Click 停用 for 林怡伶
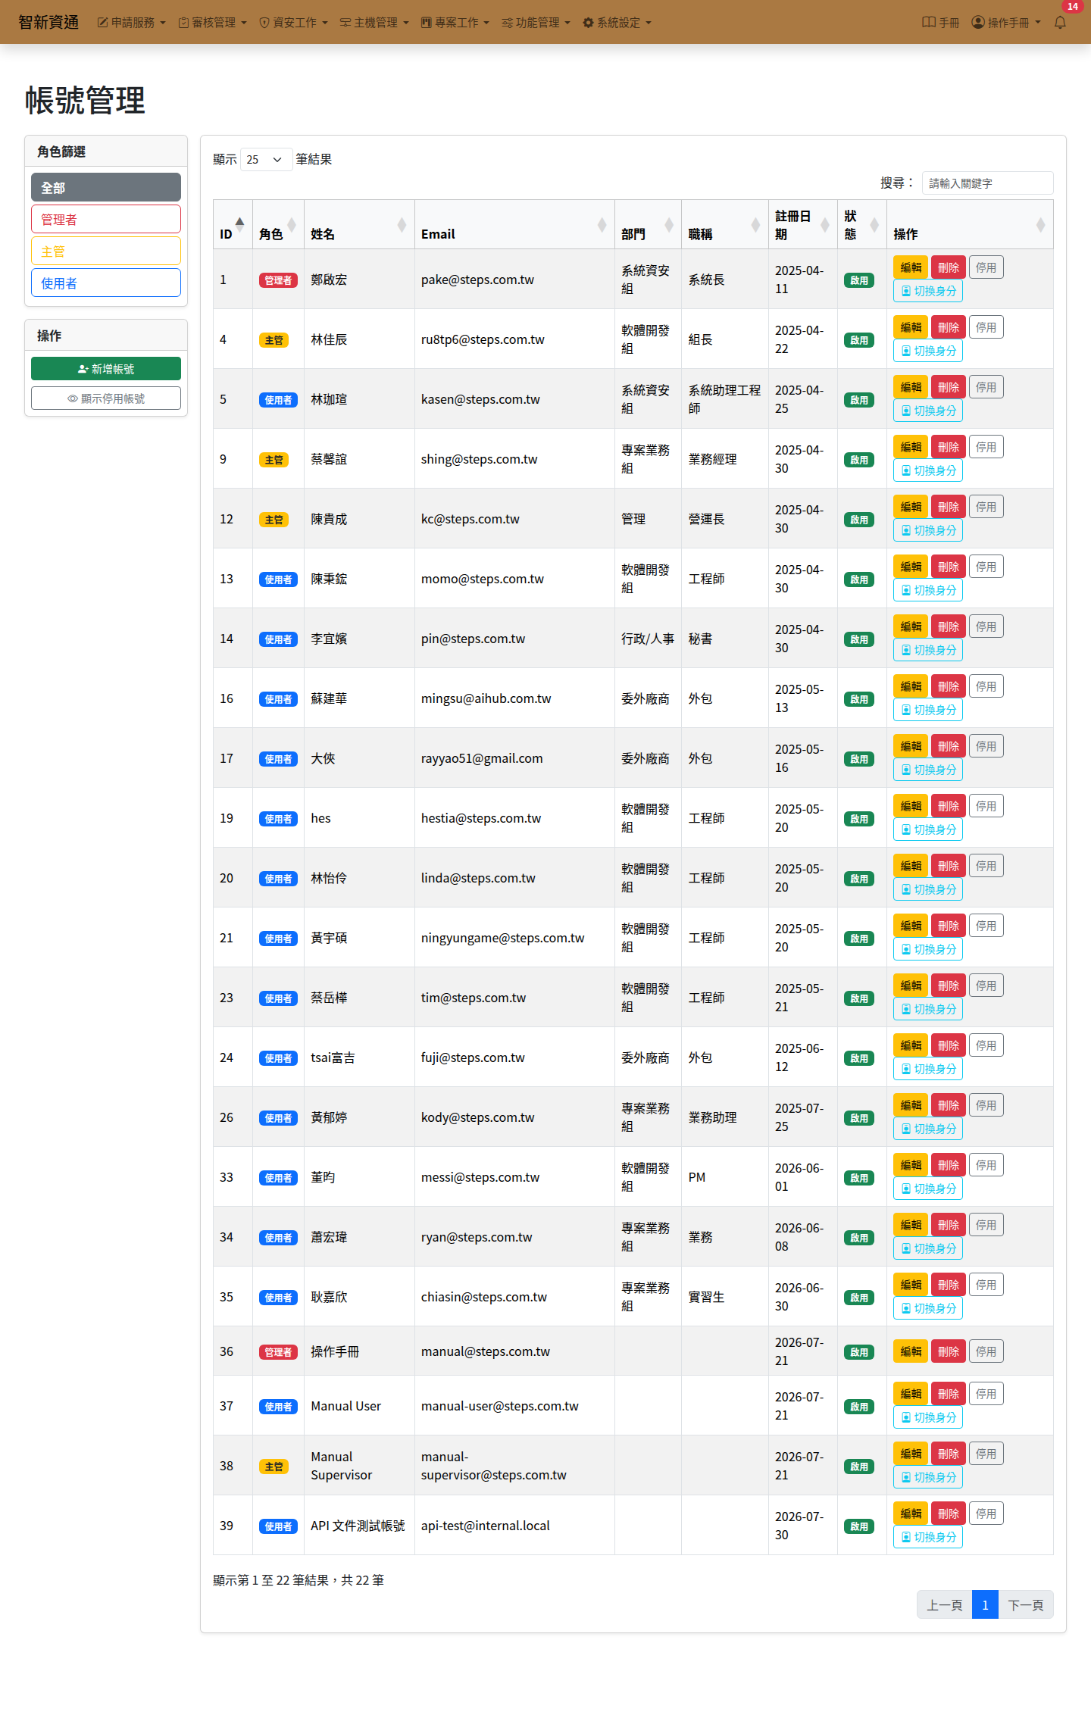1091x1715 pixels. [x=986, y=866]
